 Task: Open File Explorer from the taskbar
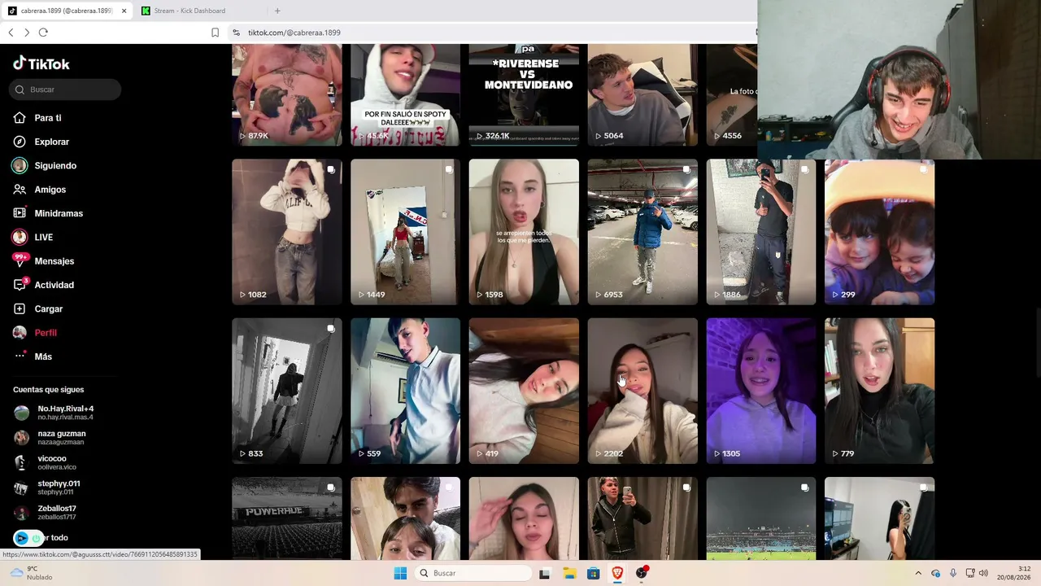click(569, 573)
